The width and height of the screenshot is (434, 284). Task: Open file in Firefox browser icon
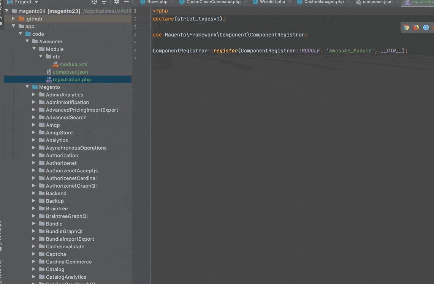click(x=416, y=27)
